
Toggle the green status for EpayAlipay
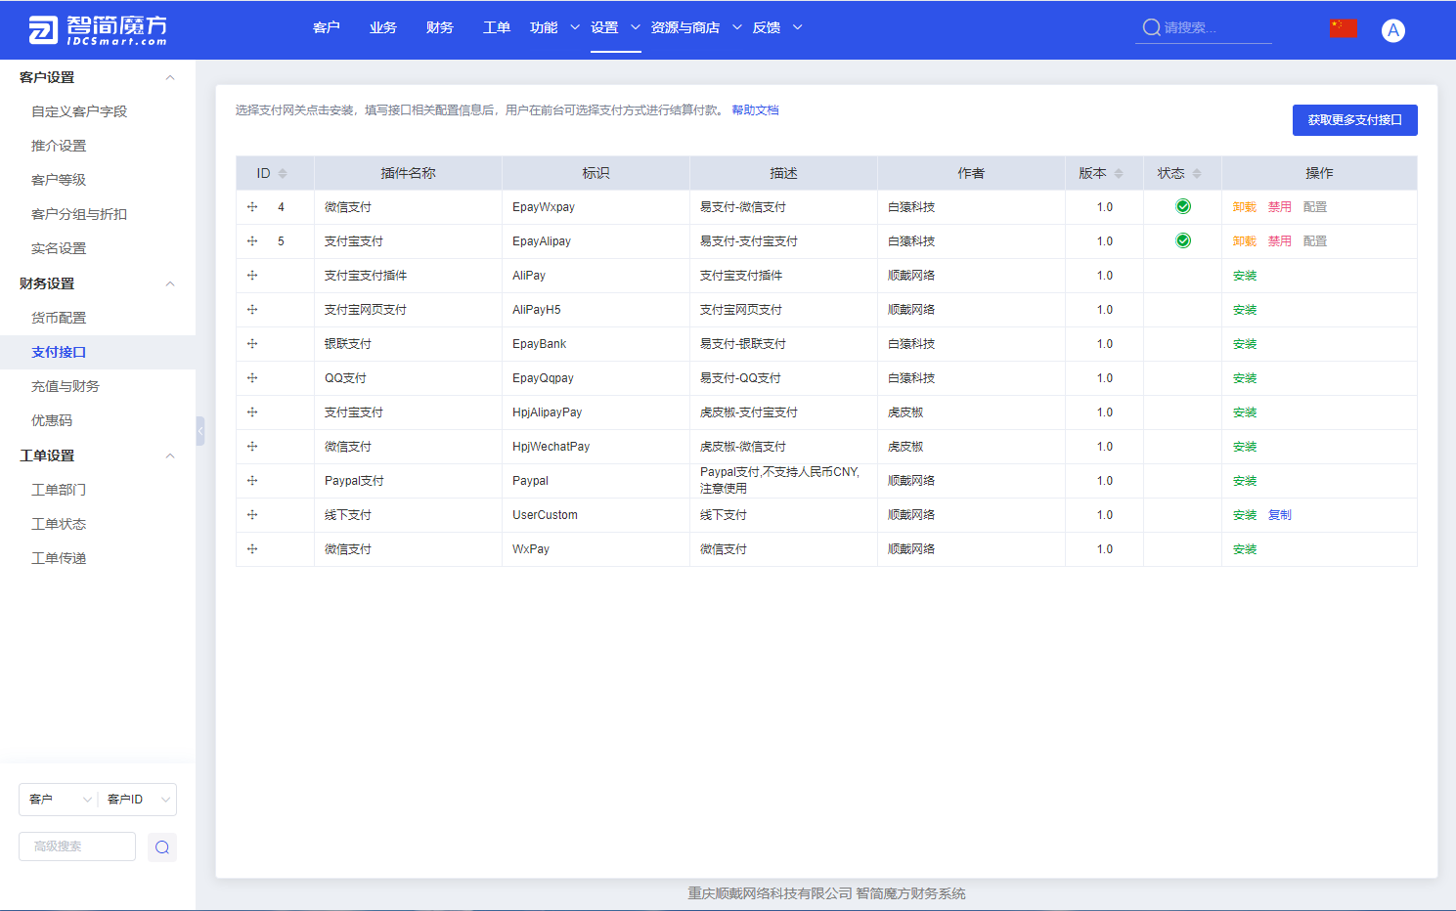(1182, 240)
